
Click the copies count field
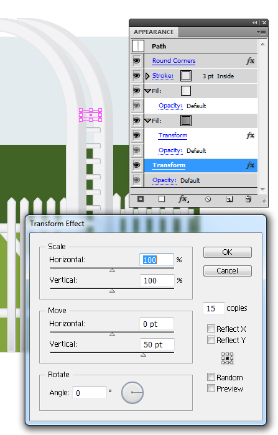point(213,308)
